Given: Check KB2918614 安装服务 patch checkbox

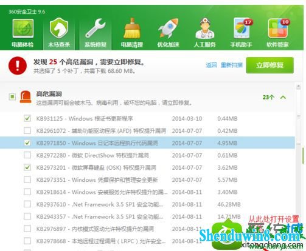Looking at the screenshot, I should (x=27, y=192).
